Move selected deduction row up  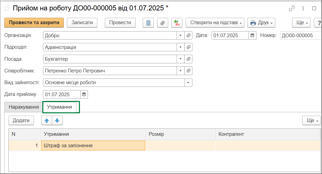coord(47,120)
